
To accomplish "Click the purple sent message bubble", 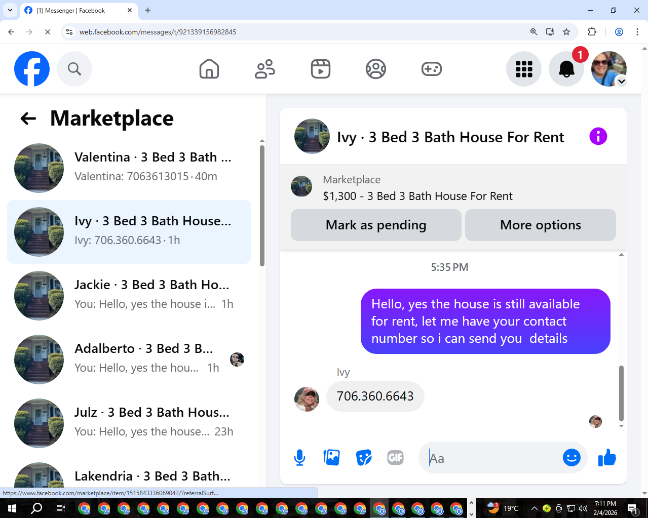I will [x=485, y=322].
